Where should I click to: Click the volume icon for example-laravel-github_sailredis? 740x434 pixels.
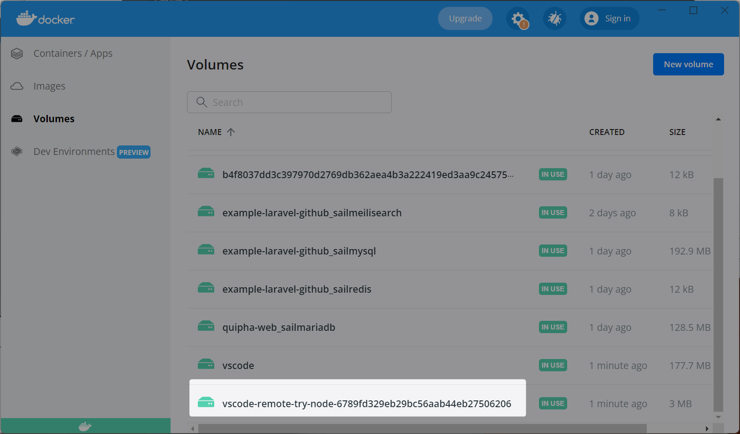tap(206, 288)
